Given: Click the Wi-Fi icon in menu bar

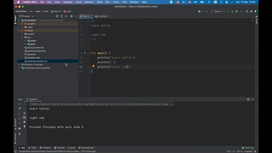Looking at the screenshot, I should 209,2.
